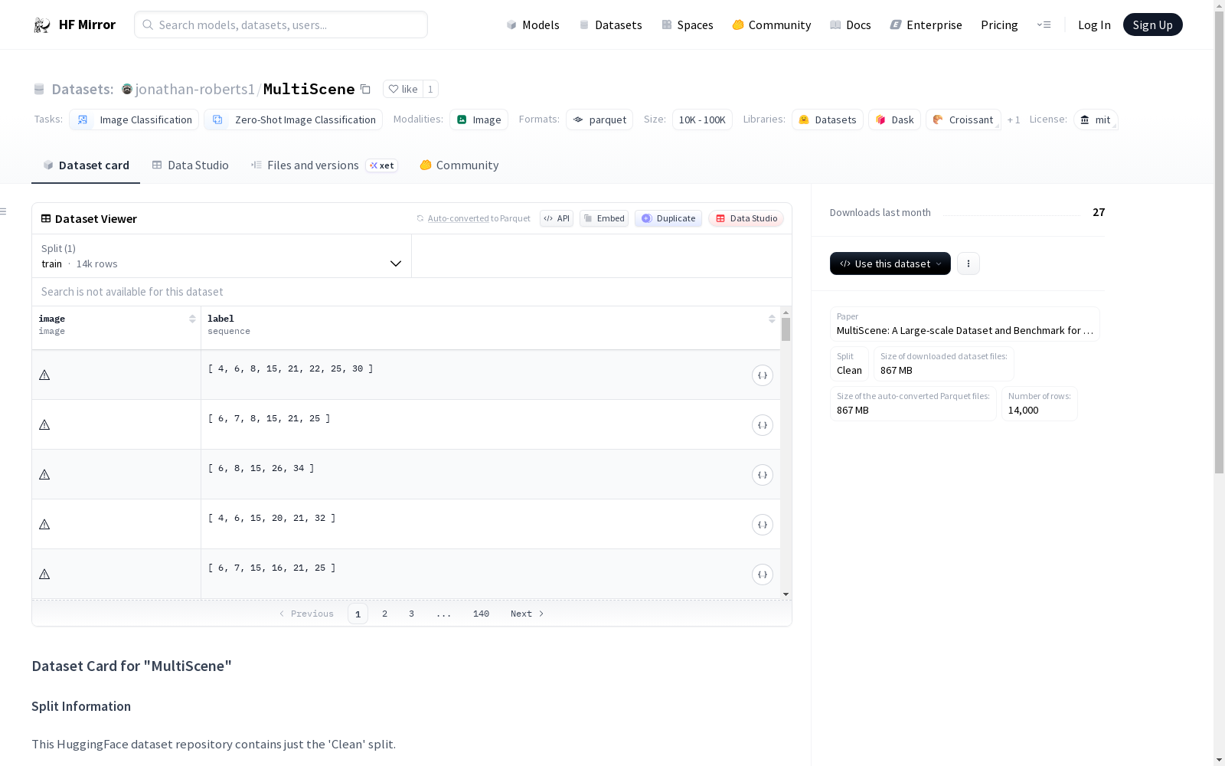1225x766 pixels.
Task: Click the page vertical scrollbar thumb
Action: (x=1219, y=244)
